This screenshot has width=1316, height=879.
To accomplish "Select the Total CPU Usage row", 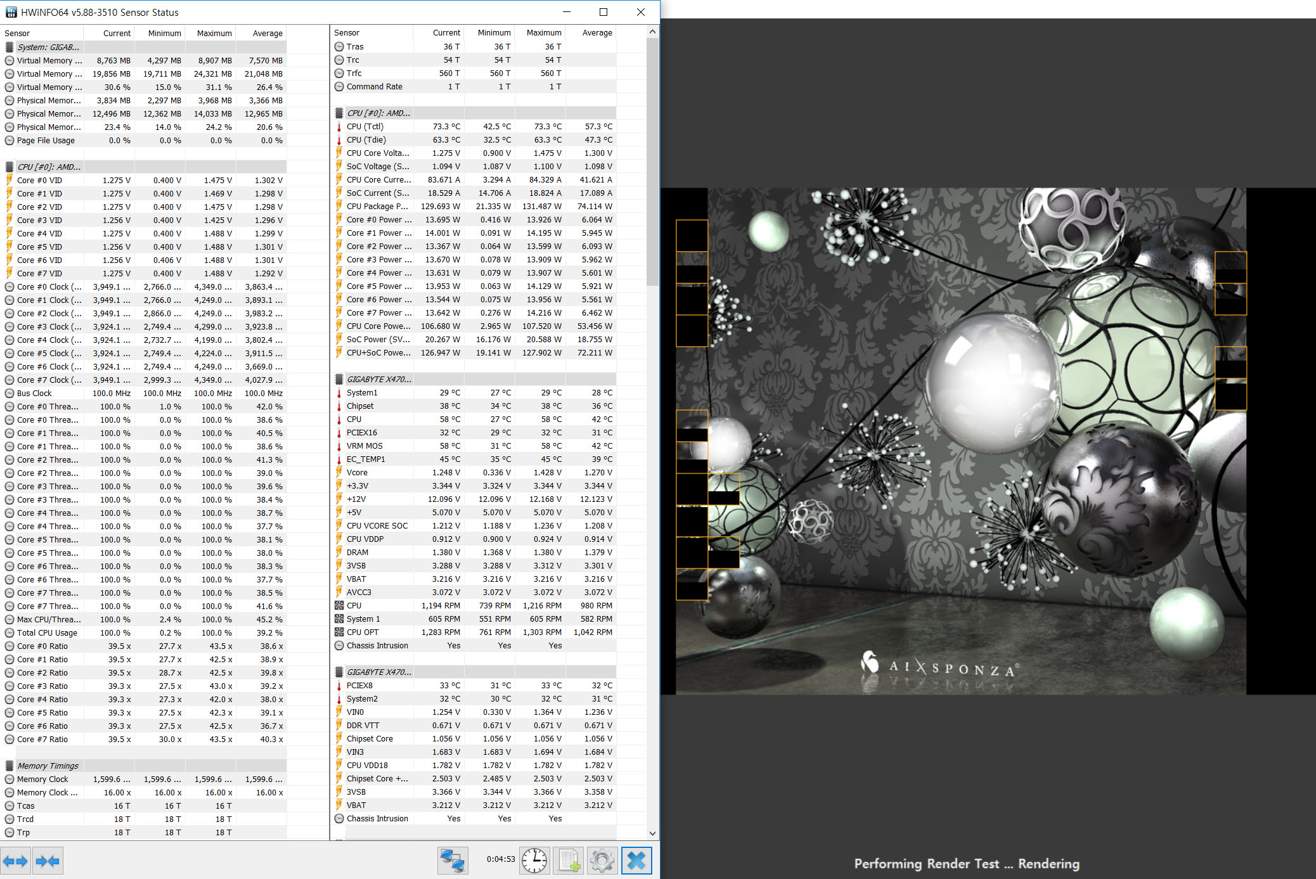I will pyautogui.click(x=47, y=632).
